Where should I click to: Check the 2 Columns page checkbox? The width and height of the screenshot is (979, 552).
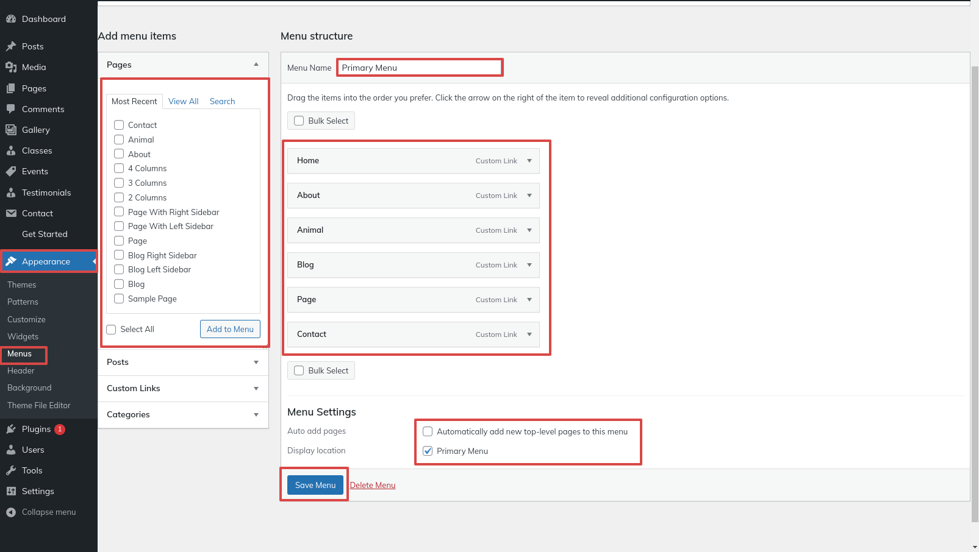(119, 197)
